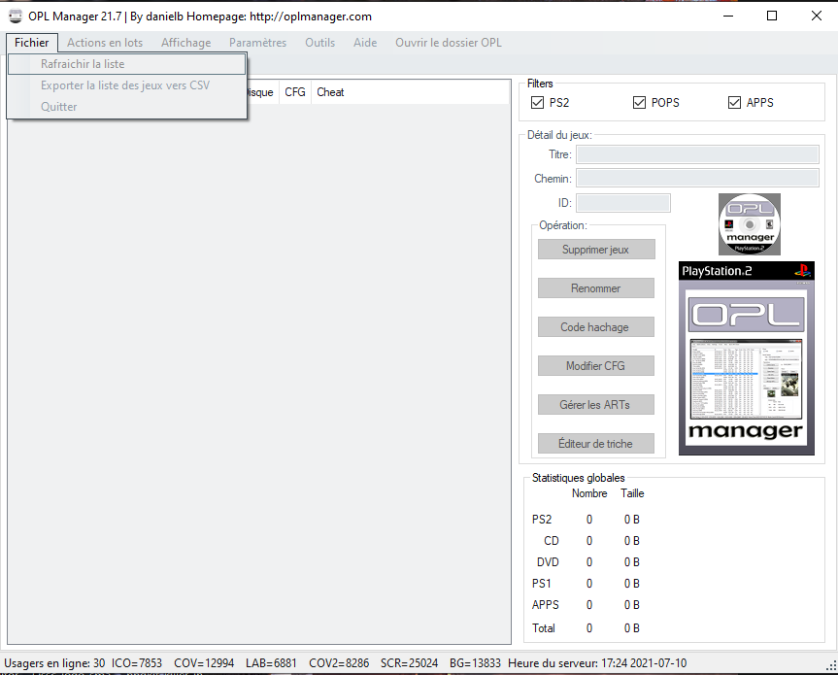The image size is (838, 675).
Task: Open the Fichier menu
Action: (x=31, y=43)
